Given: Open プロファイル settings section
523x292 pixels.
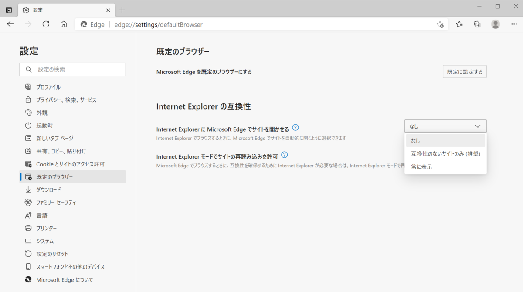Looking at the screenshot, I should pyautogui.click(x=72, y=87).
